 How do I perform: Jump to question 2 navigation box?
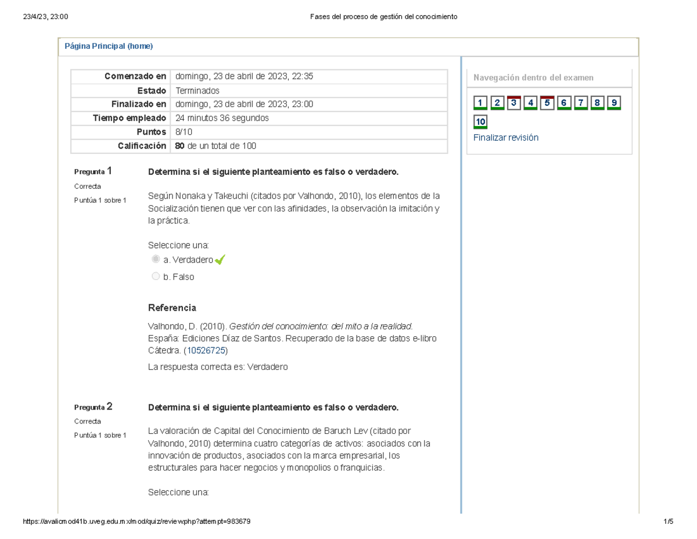point(497,103)
